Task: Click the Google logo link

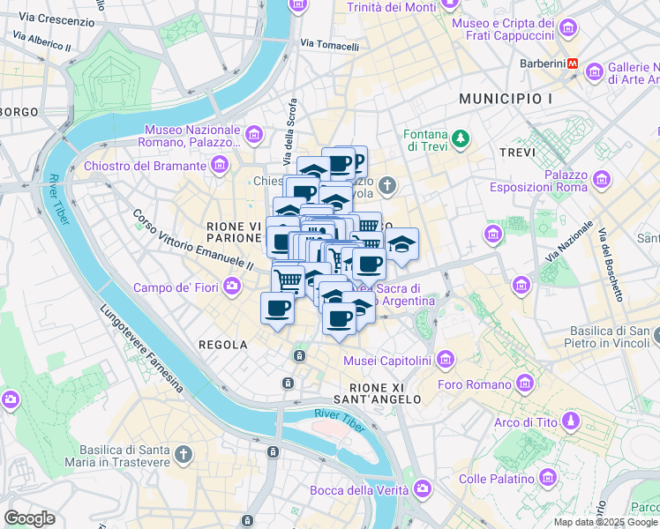Action: [29, 519]
